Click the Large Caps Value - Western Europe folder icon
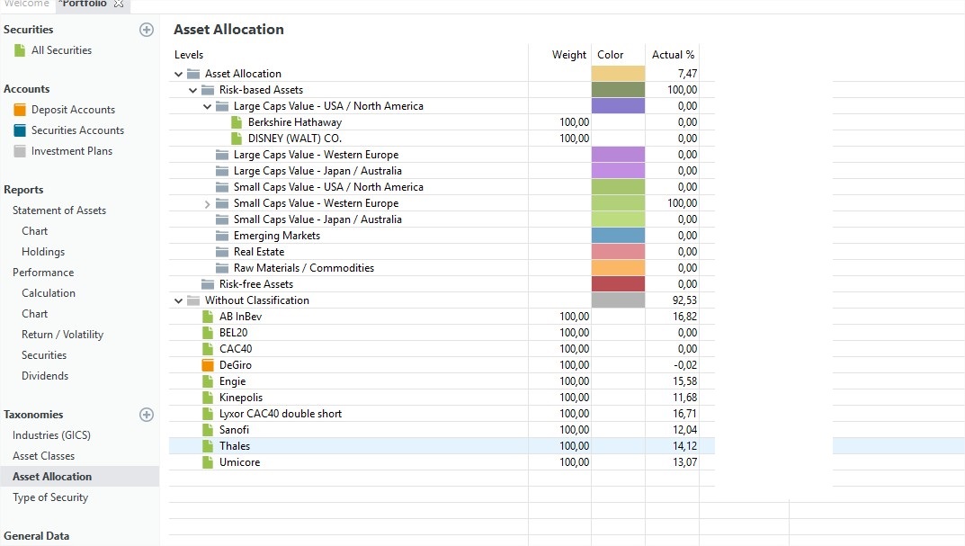The height and width of the screenshot is (546, 965). pyautogui.click(x=222, y=155)
